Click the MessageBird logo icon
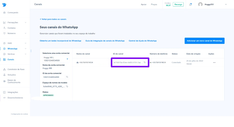 [x=4, y=5]
